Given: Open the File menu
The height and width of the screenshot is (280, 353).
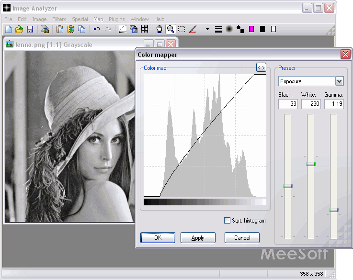Looking at the screenshot, I should pyautogui.click(x=8, y=19).
